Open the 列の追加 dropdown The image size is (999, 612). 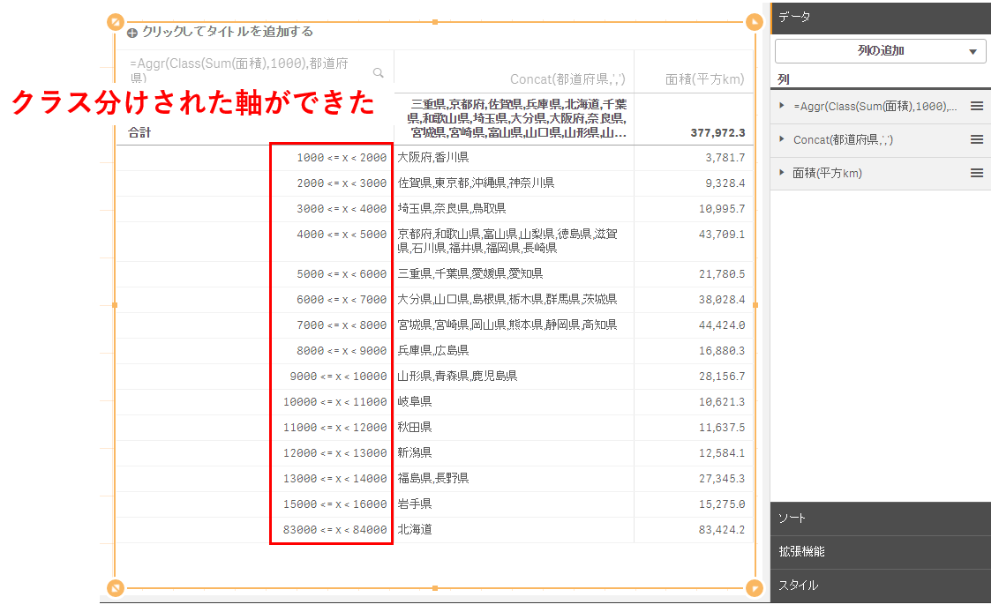click(880, 51)
